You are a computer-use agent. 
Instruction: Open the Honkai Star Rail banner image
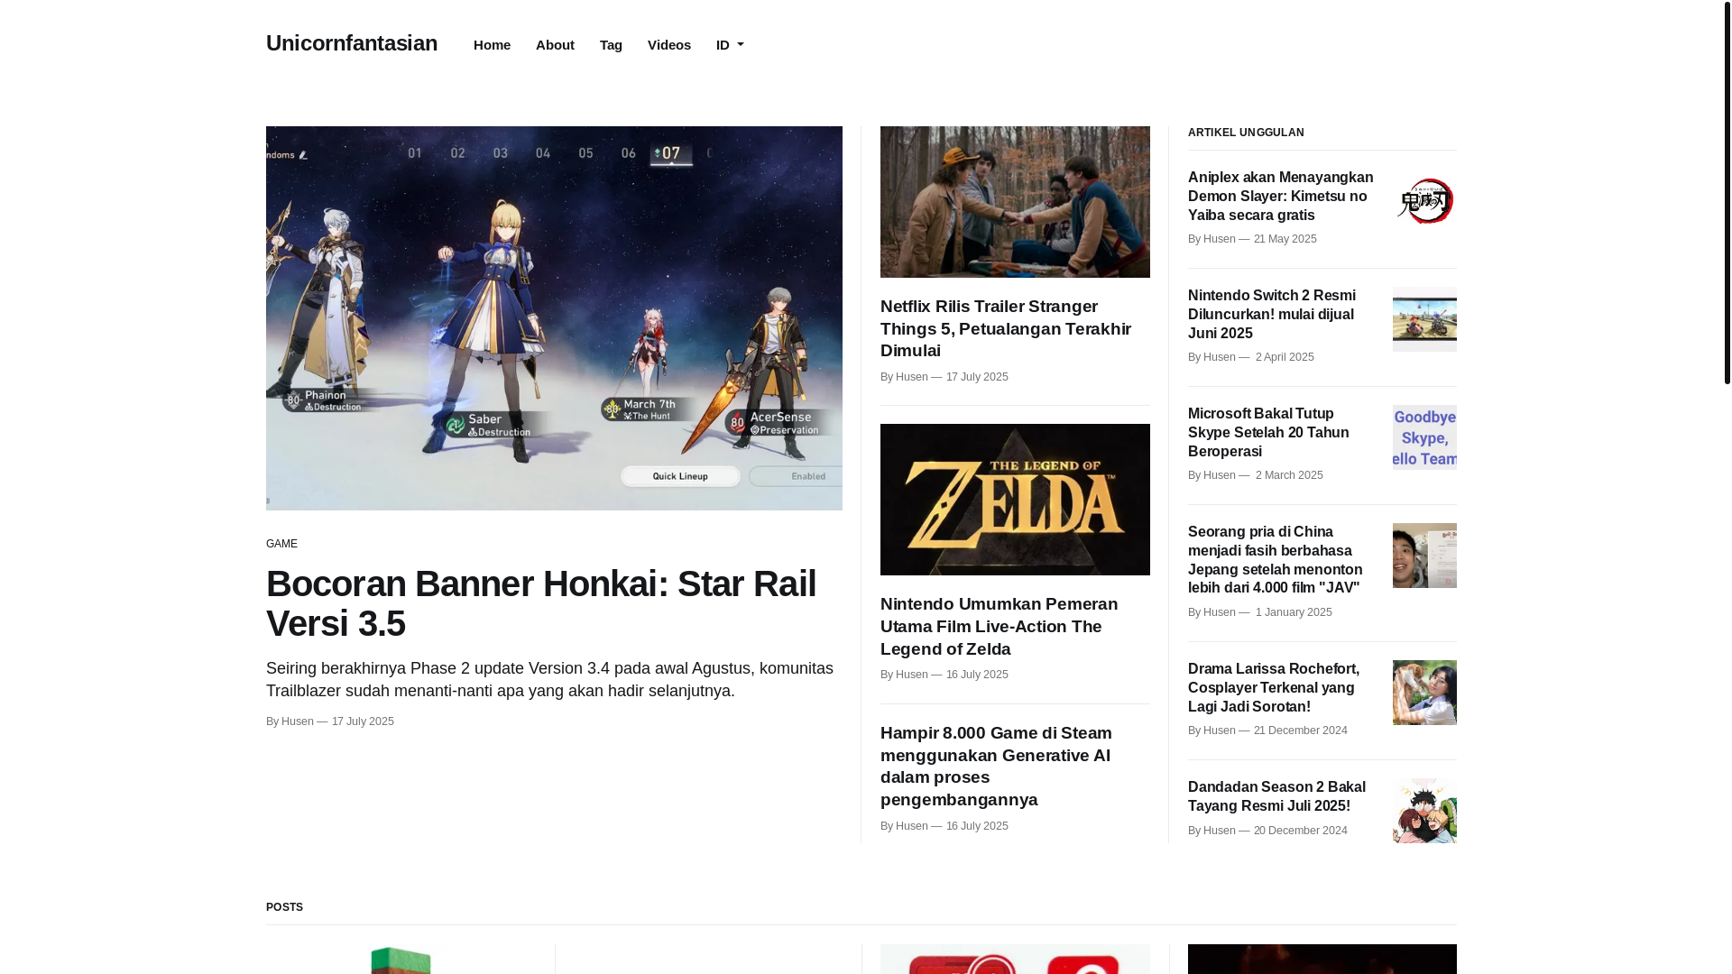554,318
